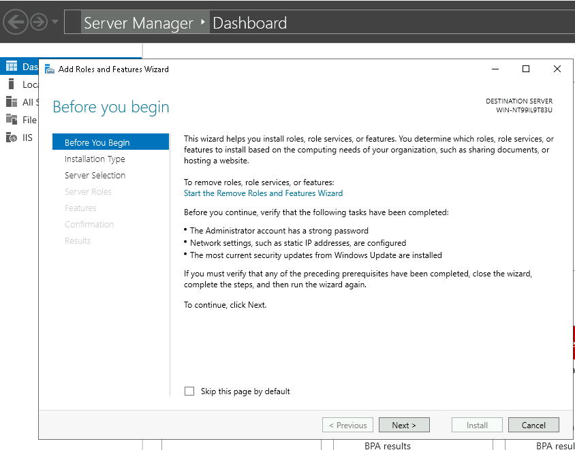575x450 pixels.
Task: Click the 'Network settings' prerequisite line
Action: click(298, 242)
